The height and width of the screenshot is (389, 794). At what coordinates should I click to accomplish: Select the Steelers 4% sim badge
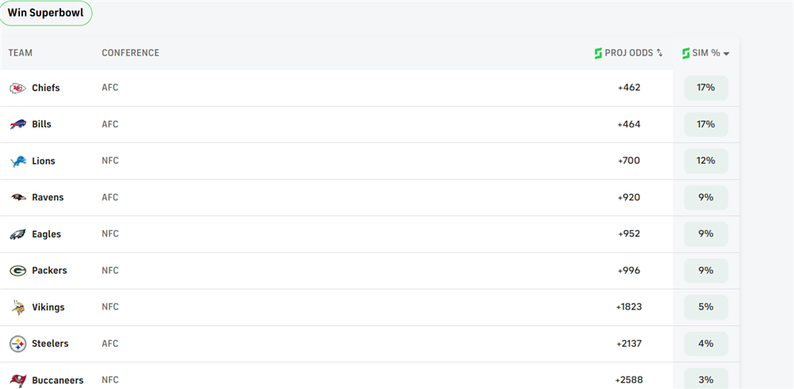(x=706, y=343)
